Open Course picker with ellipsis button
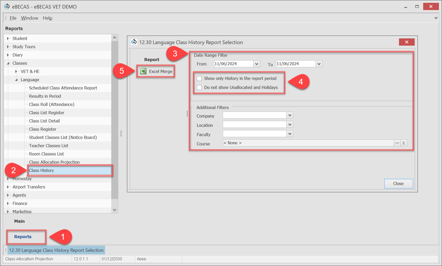 397,143
